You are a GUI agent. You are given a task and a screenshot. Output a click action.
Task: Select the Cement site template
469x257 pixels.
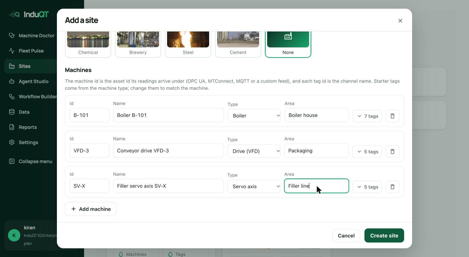238,44
